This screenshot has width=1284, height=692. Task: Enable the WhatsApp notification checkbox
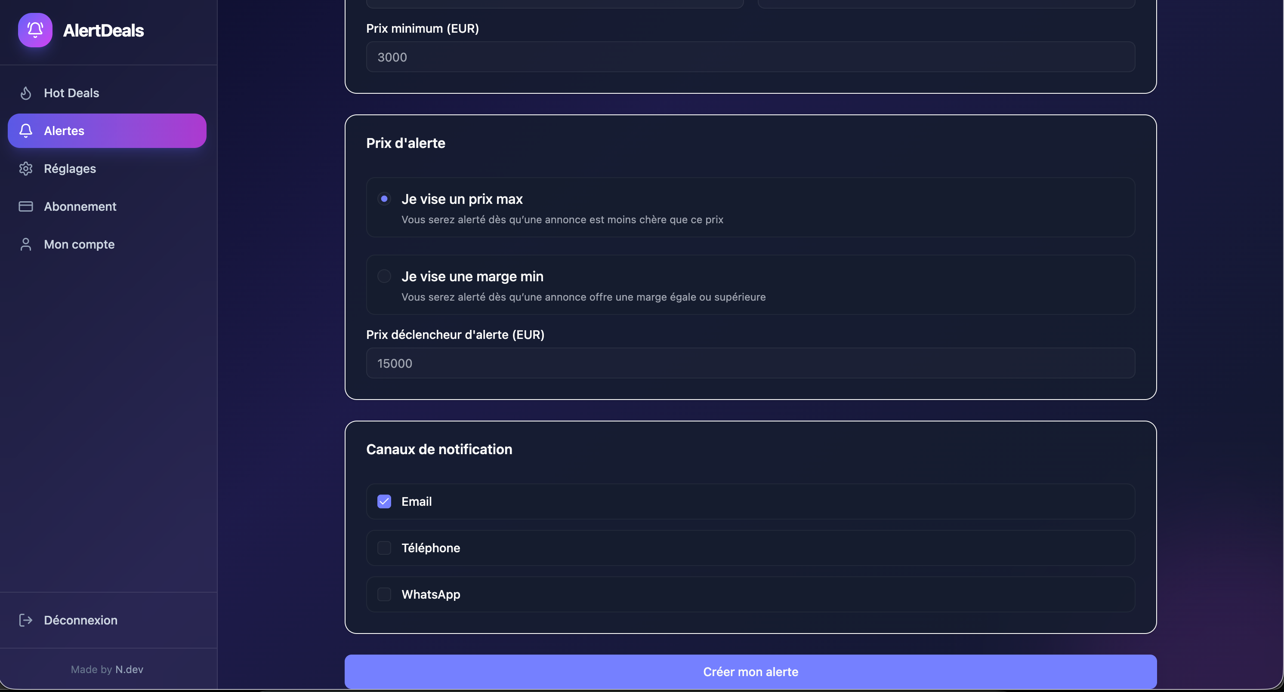coord(384,594)
